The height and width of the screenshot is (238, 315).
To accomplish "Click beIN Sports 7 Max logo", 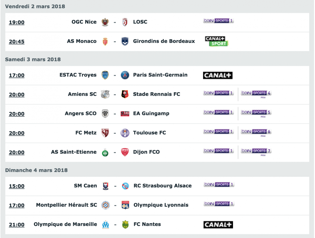I will (256, 152).
